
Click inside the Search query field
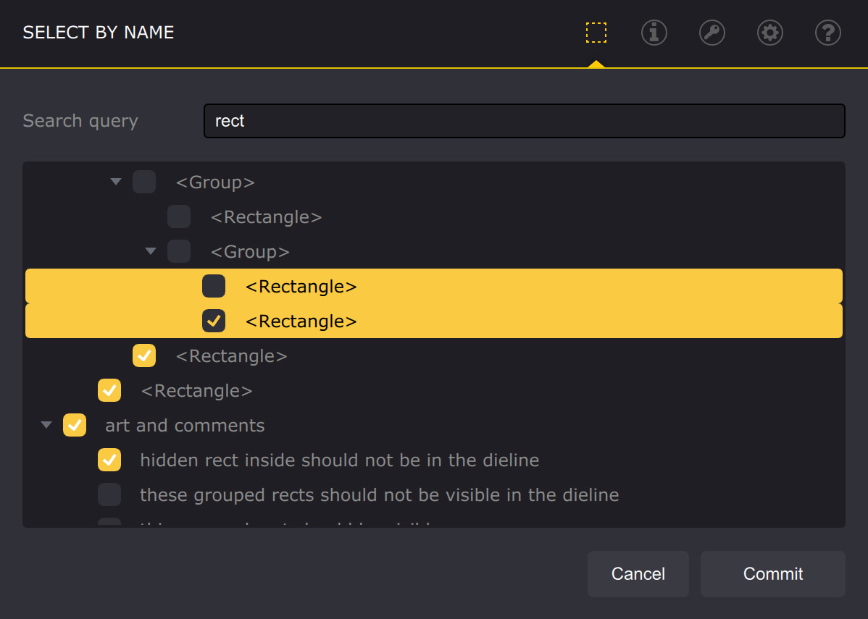524,121
